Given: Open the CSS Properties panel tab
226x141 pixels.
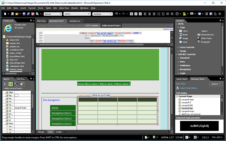Looking at the screenshot, I should [21, 79].
